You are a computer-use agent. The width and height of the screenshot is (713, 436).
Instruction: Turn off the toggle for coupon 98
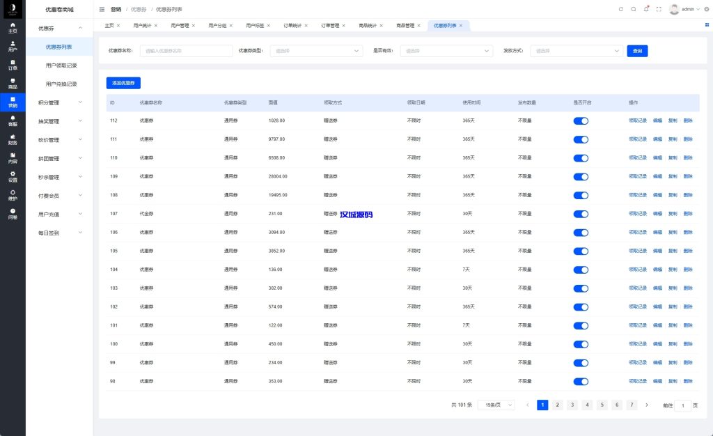tap(581, 381)
